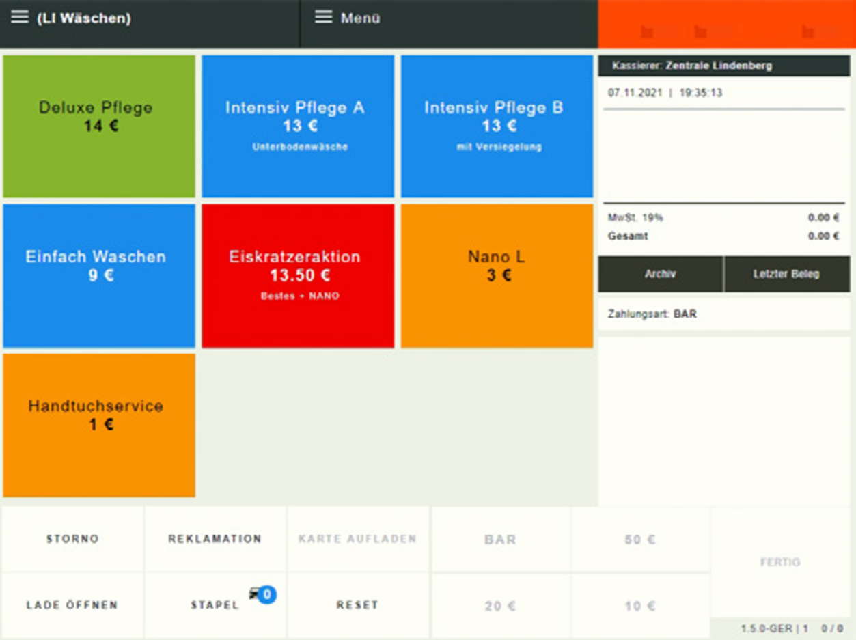Add Handtuchservice for 1 €
The width and height of the screenshot is (856, 640).
(99, 425)
